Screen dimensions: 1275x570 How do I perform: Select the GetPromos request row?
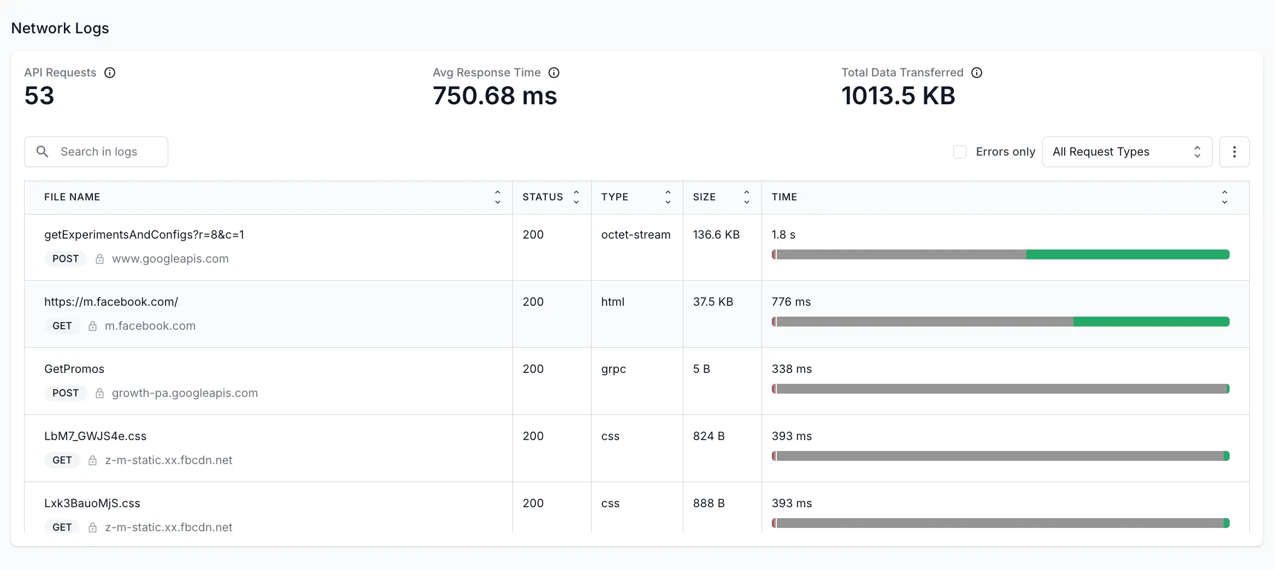pyautogui.click(x=74, y=369)
